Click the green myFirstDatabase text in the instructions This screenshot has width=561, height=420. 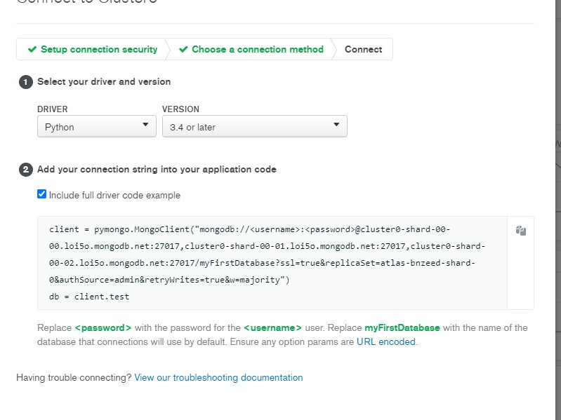[x=402, y=327]
